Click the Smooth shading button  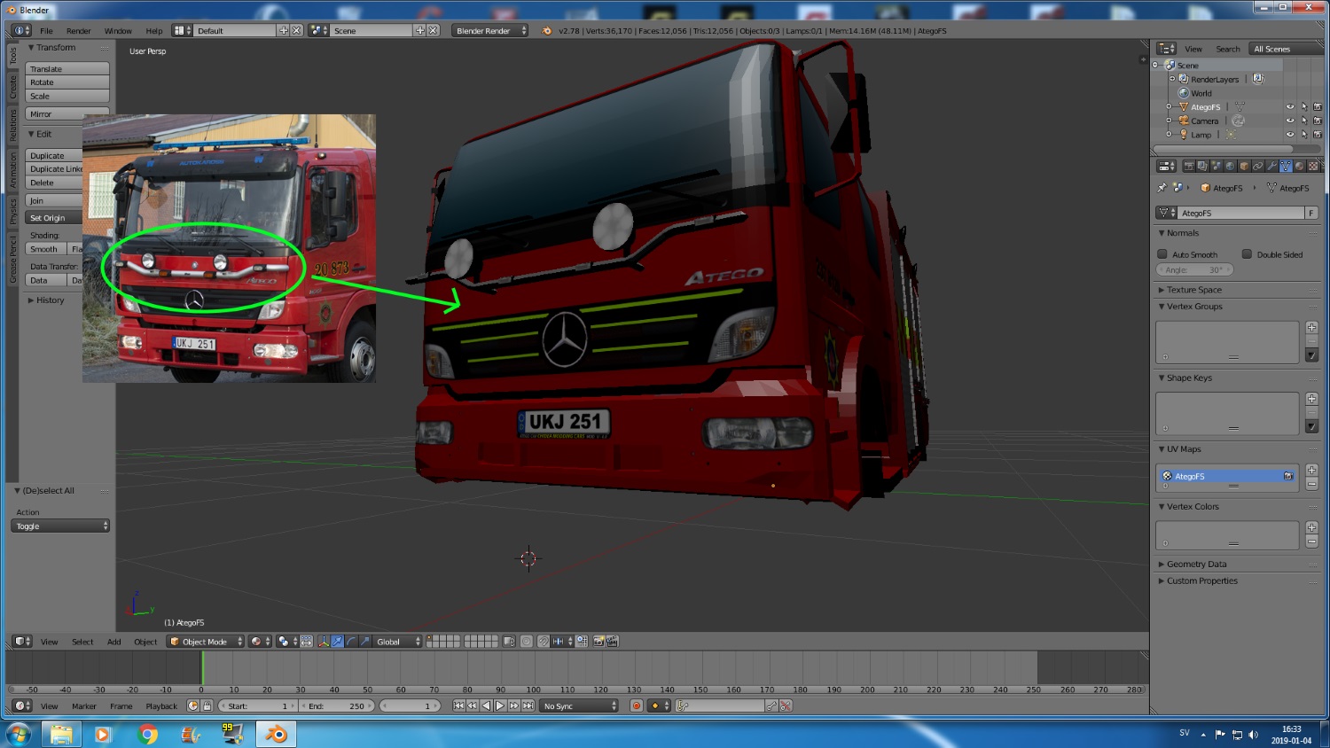47,249
